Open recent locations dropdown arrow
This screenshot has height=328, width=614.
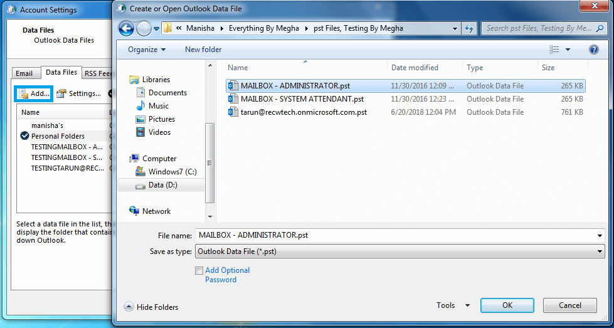(156, 29)
